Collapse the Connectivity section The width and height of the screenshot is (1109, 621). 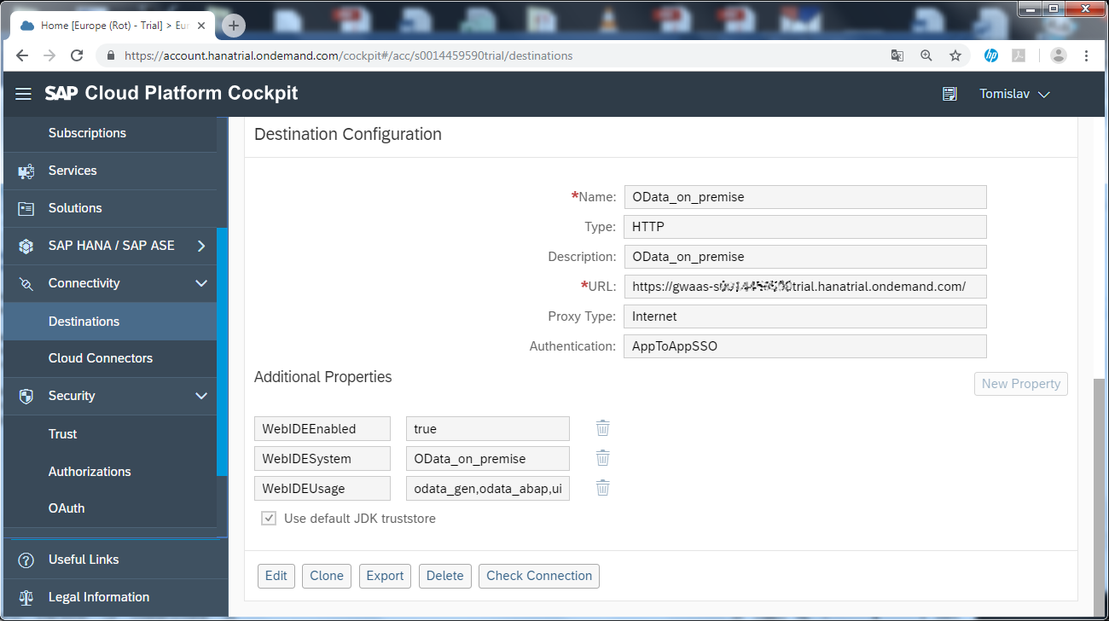point(201,283)
